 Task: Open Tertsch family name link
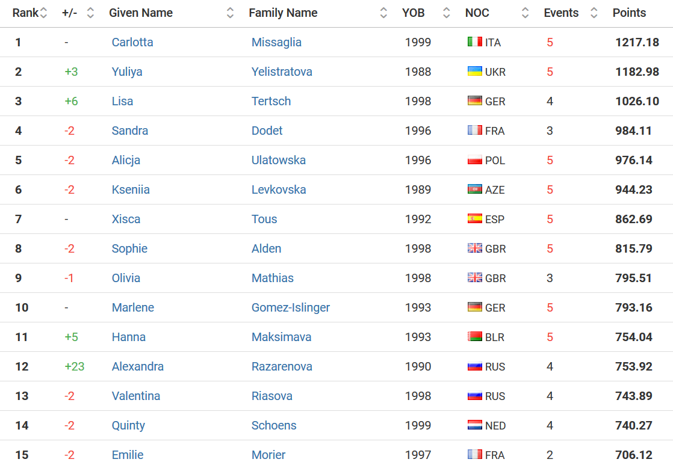point(271,101)
